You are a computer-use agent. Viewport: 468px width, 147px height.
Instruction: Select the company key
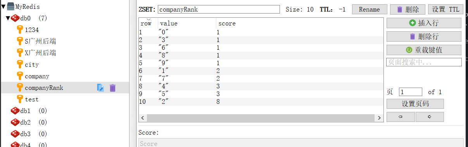tap(37, 76)
